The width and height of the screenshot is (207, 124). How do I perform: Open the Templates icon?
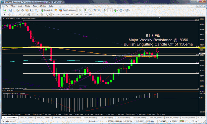127,10
